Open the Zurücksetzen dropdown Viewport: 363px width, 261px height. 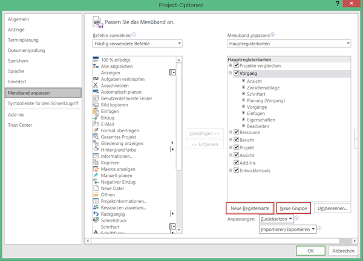pos(276,219)
